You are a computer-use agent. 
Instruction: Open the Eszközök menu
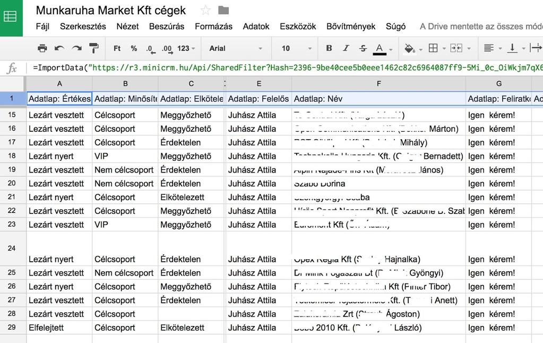[x=298, y=27]
